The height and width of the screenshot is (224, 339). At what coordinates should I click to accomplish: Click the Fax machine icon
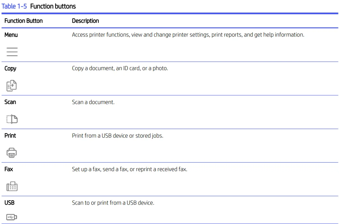12,186
